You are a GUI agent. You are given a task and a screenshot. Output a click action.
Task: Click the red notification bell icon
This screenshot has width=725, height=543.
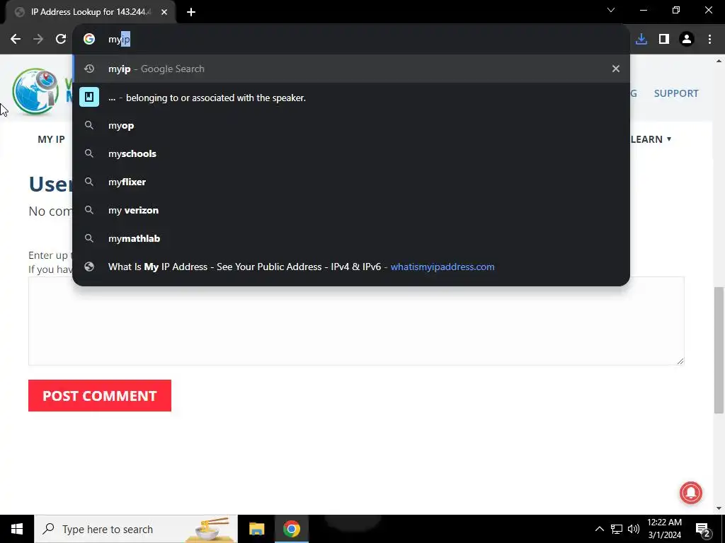[x=691, y=493]
